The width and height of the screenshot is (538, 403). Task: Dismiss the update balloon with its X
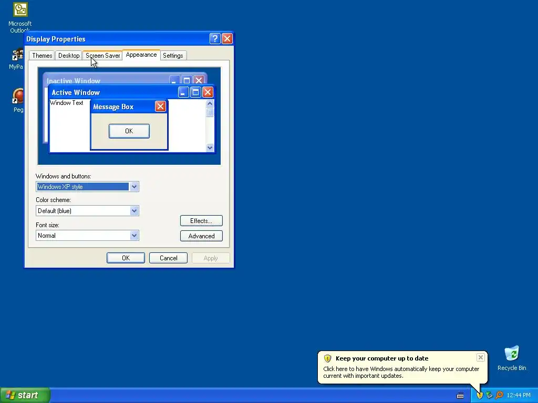(x=480, y=357)
